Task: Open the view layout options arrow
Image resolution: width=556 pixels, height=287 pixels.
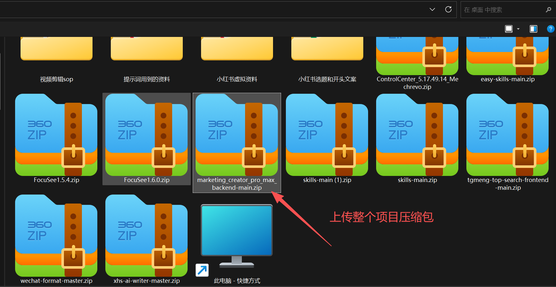Action: (x=518, y=29)
